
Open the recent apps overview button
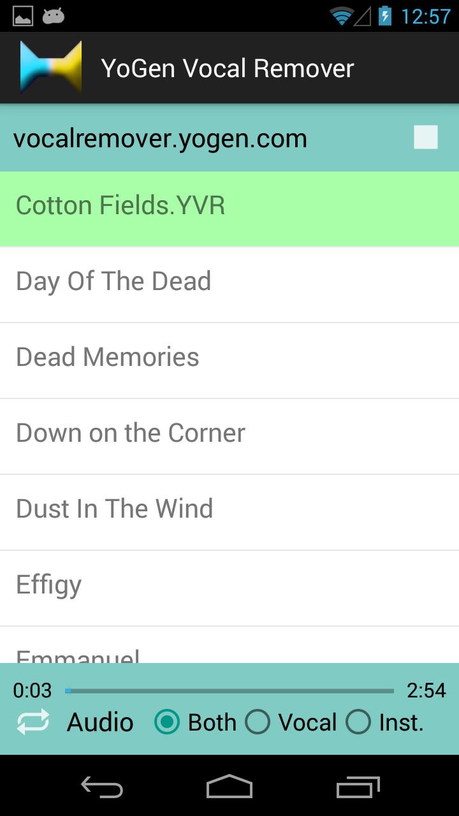coord(358,787)
